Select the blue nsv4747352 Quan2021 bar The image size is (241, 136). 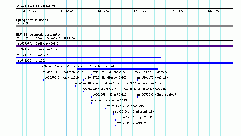(x=88, y=57)
